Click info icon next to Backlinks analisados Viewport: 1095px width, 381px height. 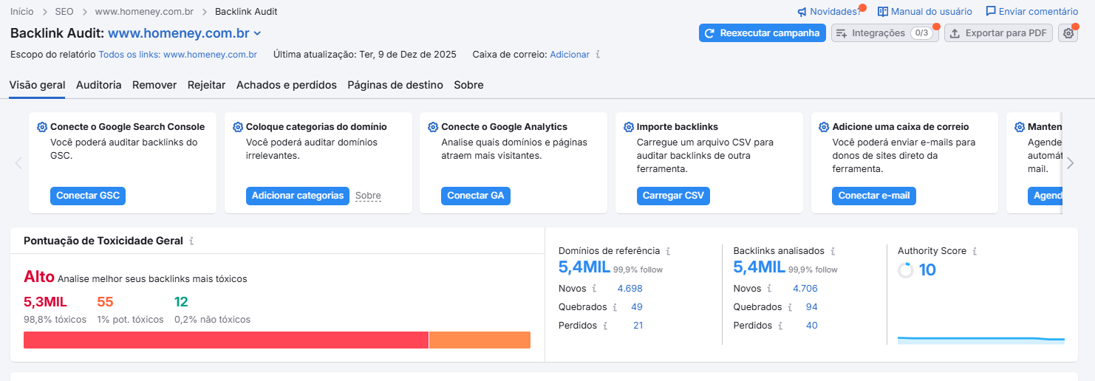click(x=833, y=251)
